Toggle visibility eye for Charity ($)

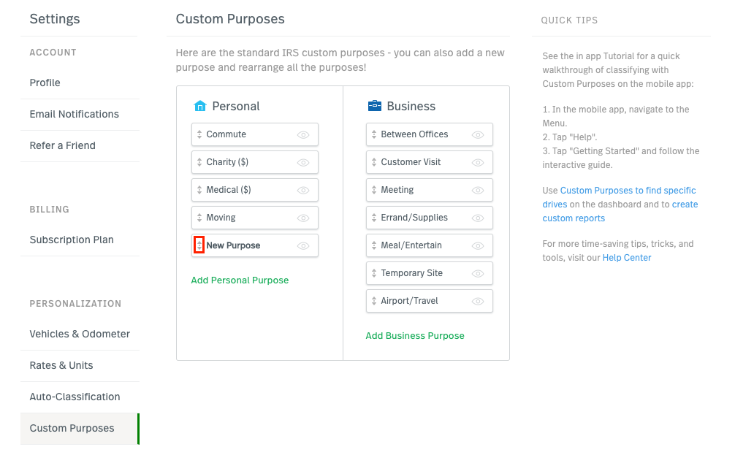[x=303, y=163]
